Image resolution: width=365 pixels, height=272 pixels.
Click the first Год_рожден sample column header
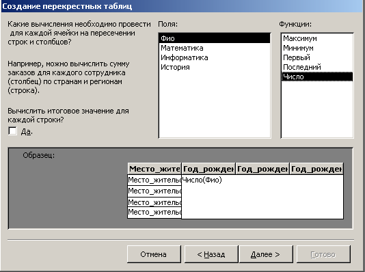pos(208,169)
